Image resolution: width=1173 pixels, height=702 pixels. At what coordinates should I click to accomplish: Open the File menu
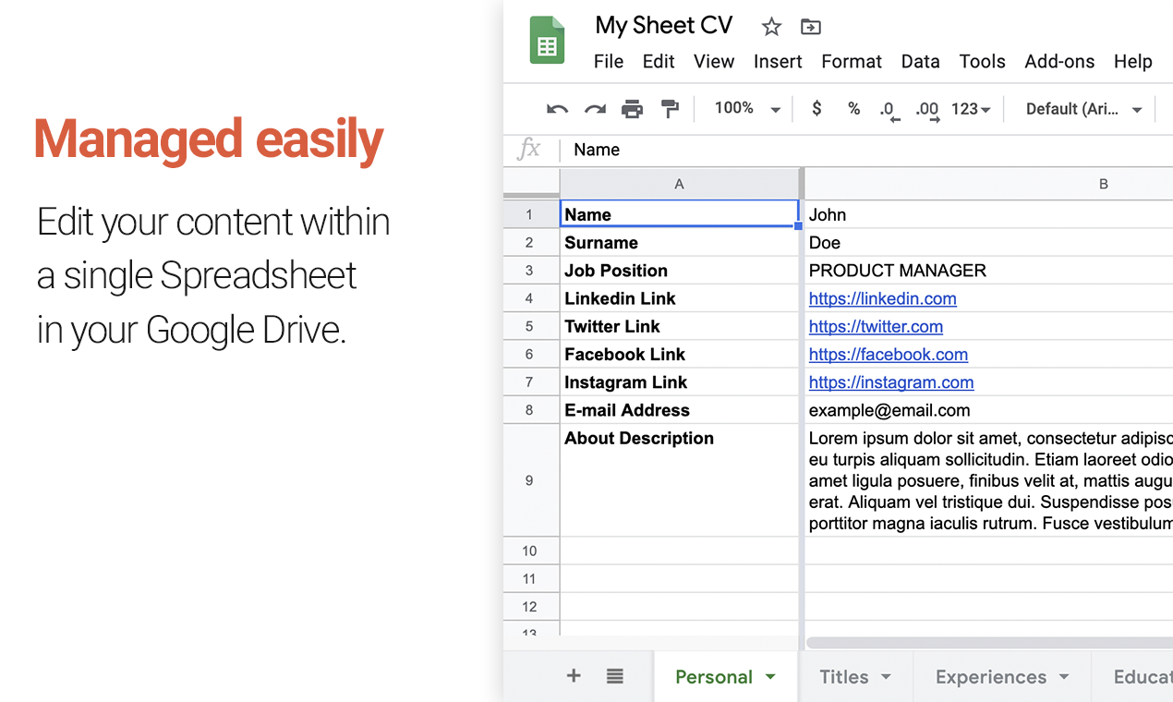pyautogui.click(x=609, y=61)
